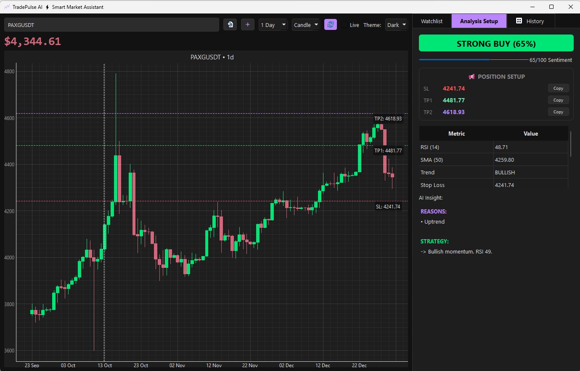This screenshot has width=580, height=371.
Task: Click the purple plus icon to add symbol
Action: 247,24
